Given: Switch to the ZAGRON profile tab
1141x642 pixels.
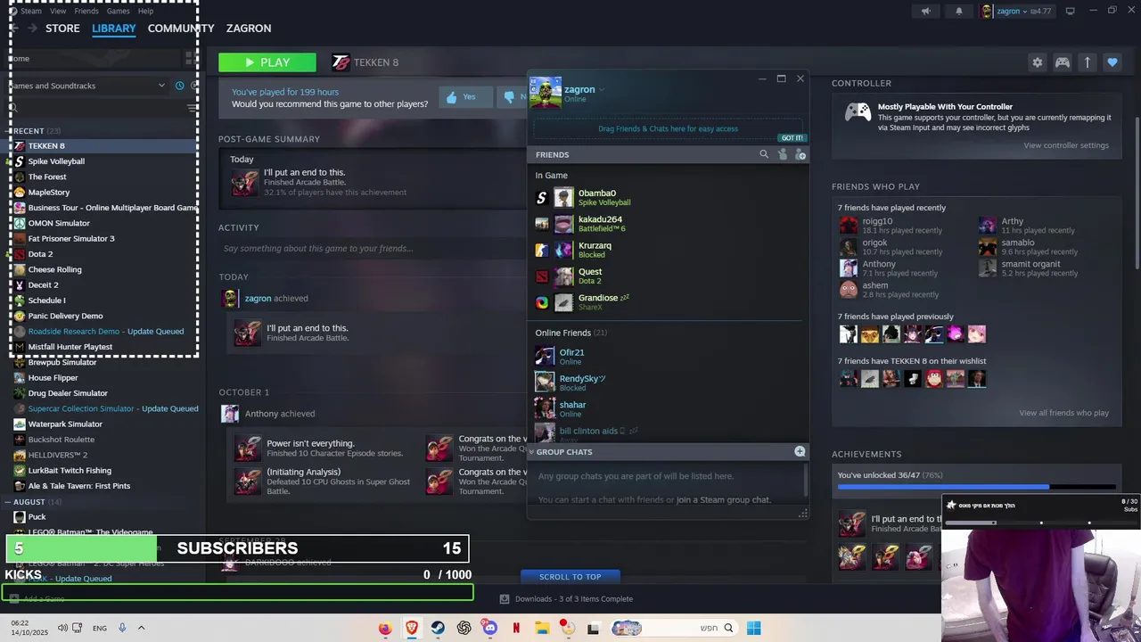Looking at the screenshot, I should tap(249, 29).
